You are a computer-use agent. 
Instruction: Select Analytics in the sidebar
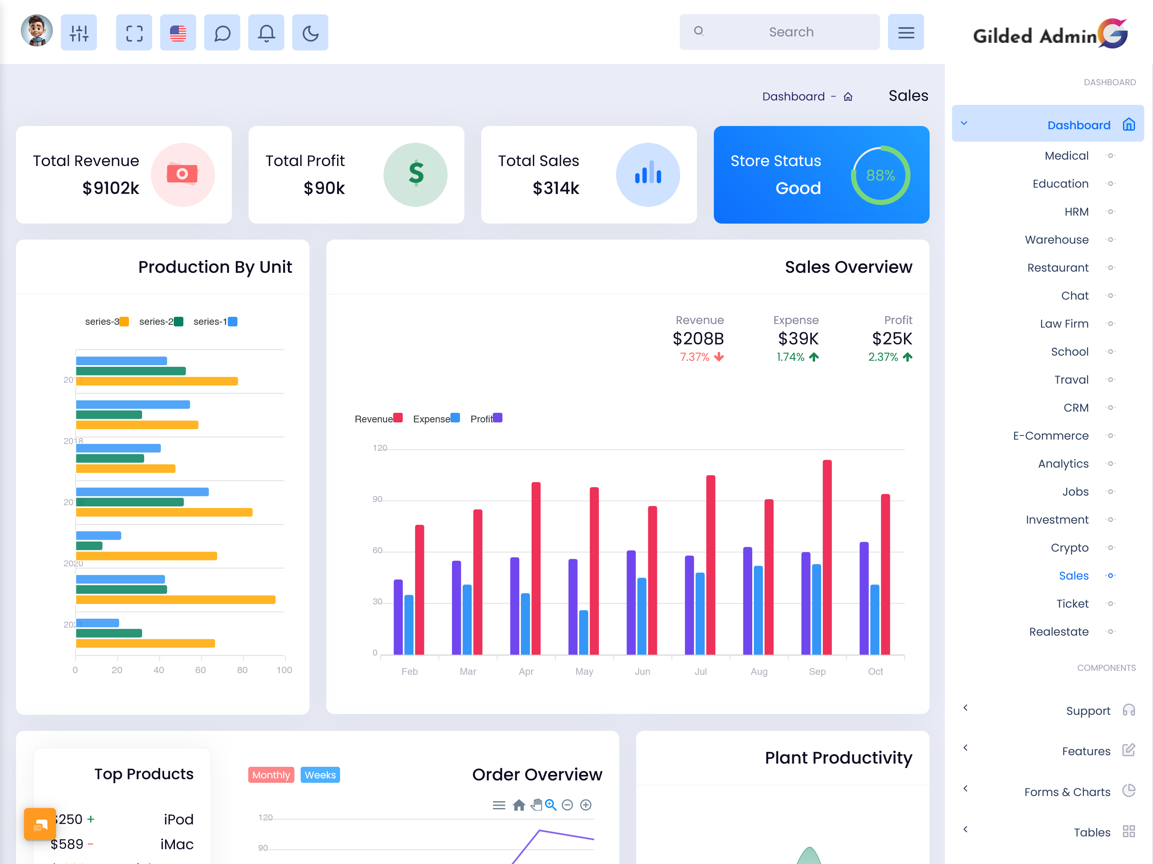(x=1063, y=464)
